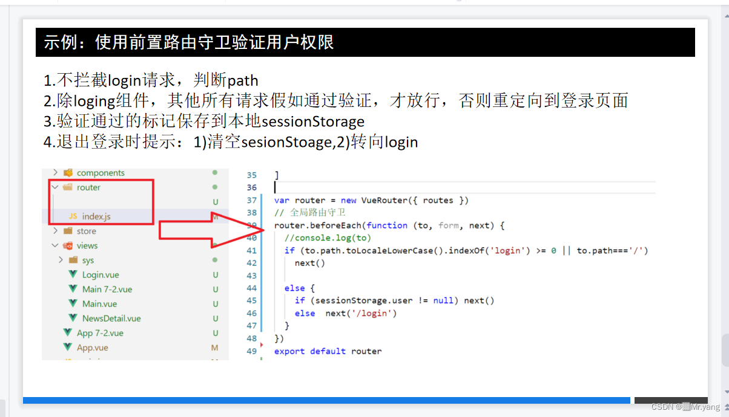The width and height of the screenshot is (729, 417).
Task: Click the Vue icon beside App 7-2.vue
Action: (x=68, y=332)
